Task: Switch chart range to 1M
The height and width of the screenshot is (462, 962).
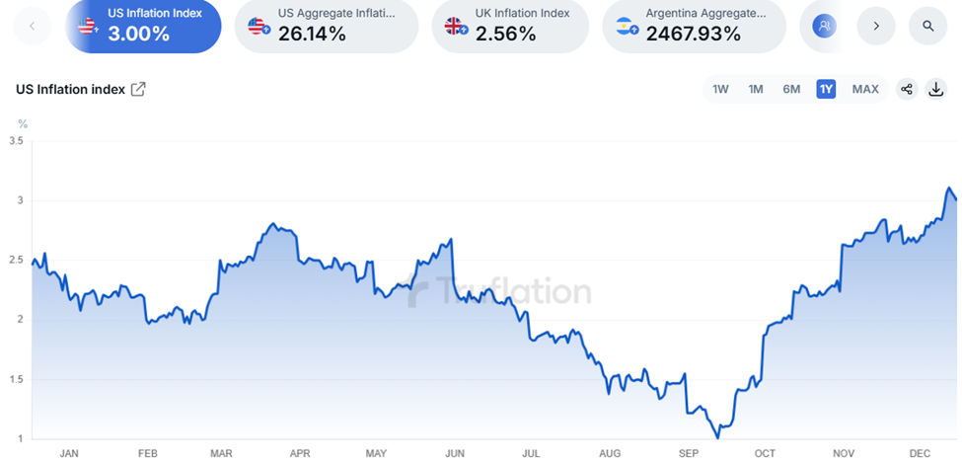Action: [x=756, y=89]
